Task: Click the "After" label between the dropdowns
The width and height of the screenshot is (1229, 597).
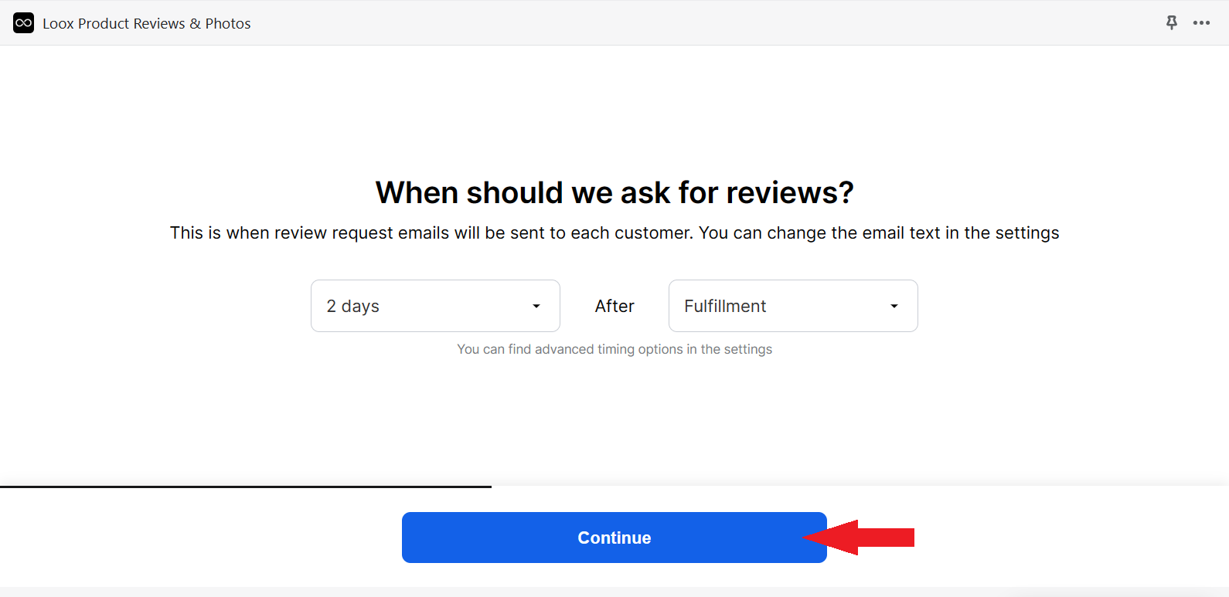Action: tap(614, 307)
